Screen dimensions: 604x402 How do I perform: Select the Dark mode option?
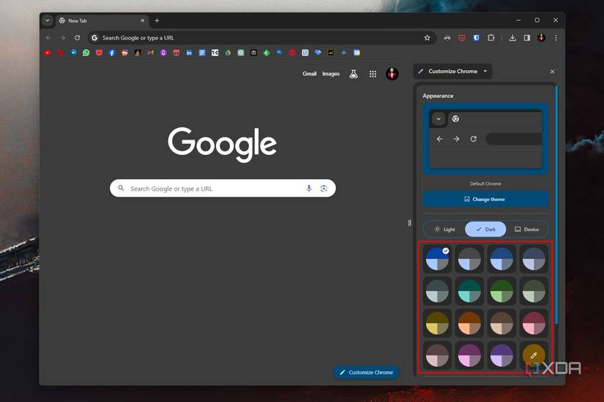coord(485,230)
